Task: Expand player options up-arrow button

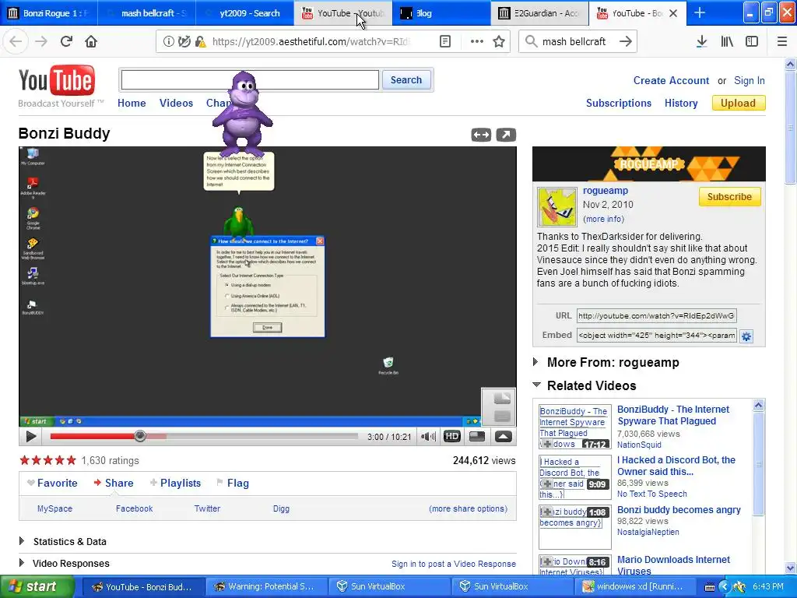Action: 504,436
